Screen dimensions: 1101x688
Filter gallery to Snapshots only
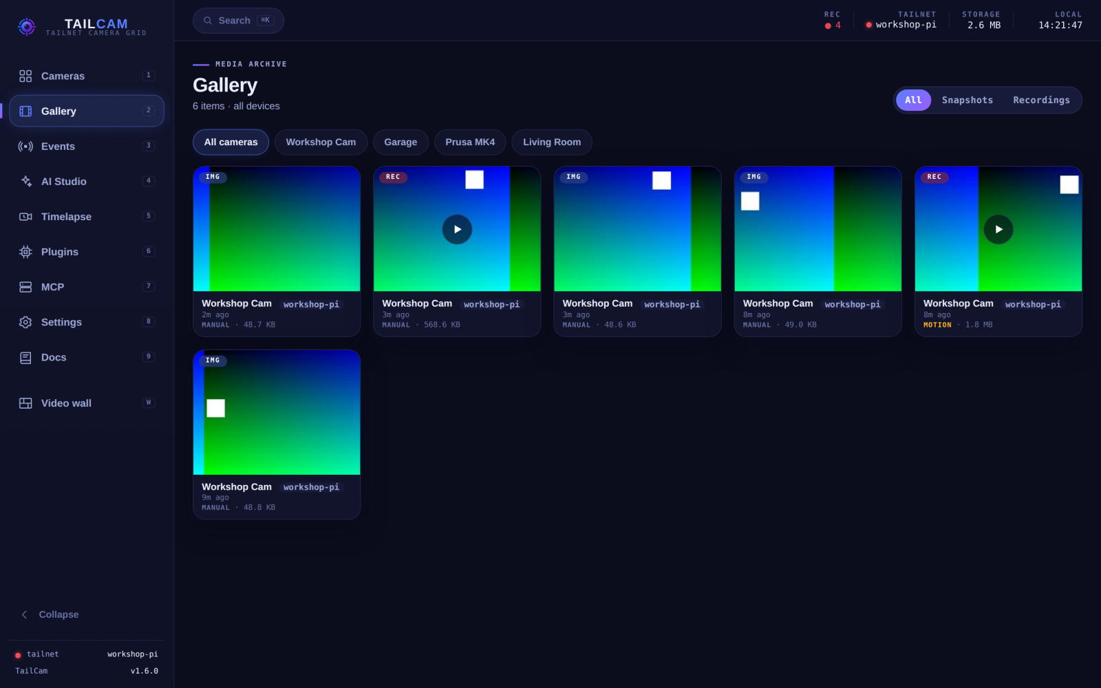point(967,100)
